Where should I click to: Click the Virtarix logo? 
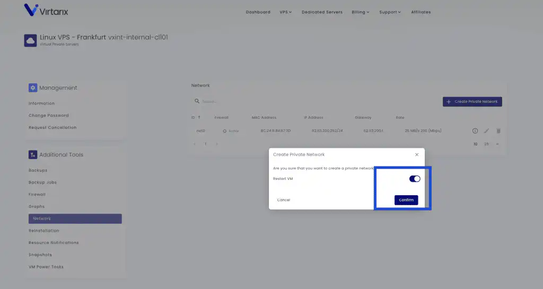click(x=47, y=11)
